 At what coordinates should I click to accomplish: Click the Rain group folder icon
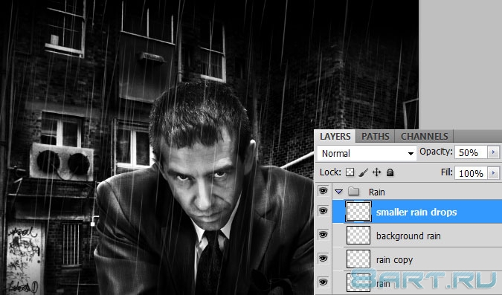click(353, 192)
